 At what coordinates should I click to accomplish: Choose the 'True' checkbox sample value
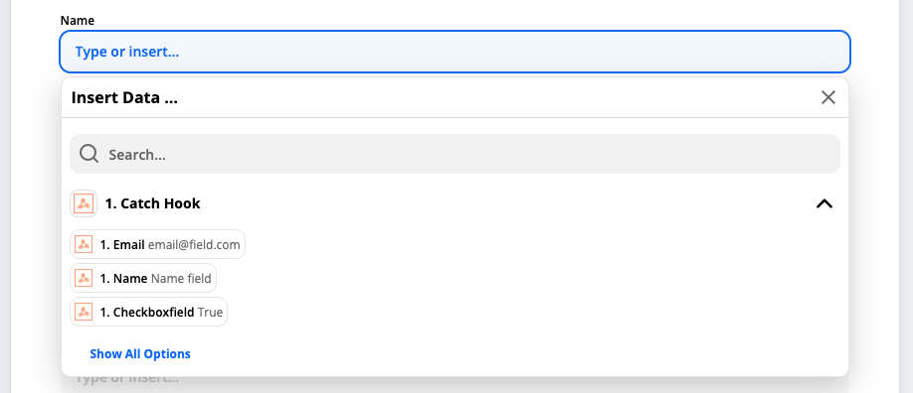coord(210,313)
